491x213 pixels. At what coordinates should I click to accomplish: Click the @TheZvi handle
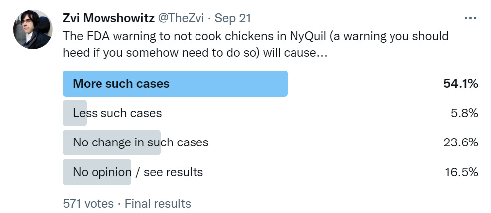pos(181,18)
